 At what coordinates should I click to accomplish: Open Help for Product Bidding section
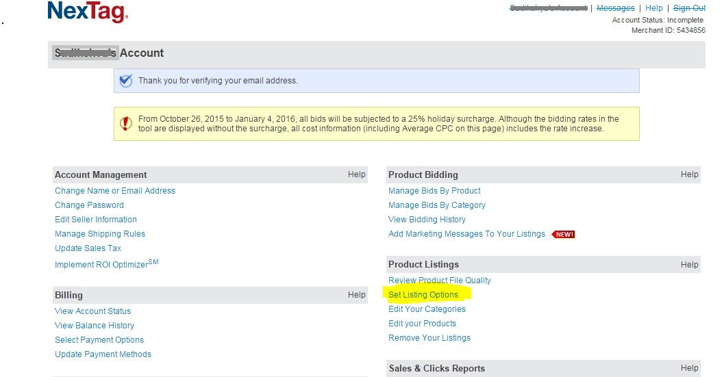[689, 174]
